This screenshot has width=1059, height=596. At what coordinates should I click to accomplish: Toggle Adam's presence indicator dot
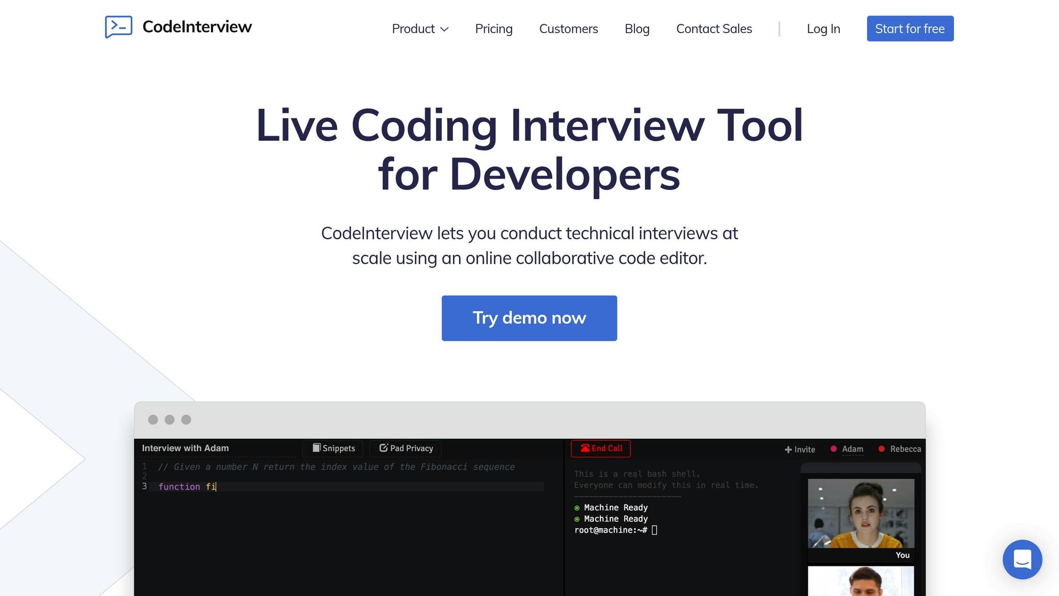(833, 449)
